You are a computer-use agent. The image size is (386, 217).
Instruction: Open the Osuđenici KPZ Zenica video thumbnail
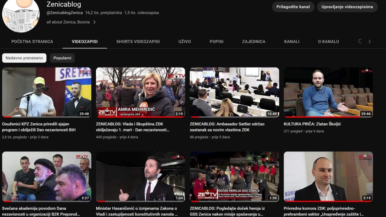click(47, 92)
